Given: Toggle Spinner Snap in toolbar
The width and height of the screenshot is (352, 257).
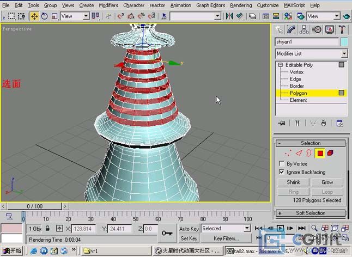Looking at the screenshot, I should click(152, 16).
